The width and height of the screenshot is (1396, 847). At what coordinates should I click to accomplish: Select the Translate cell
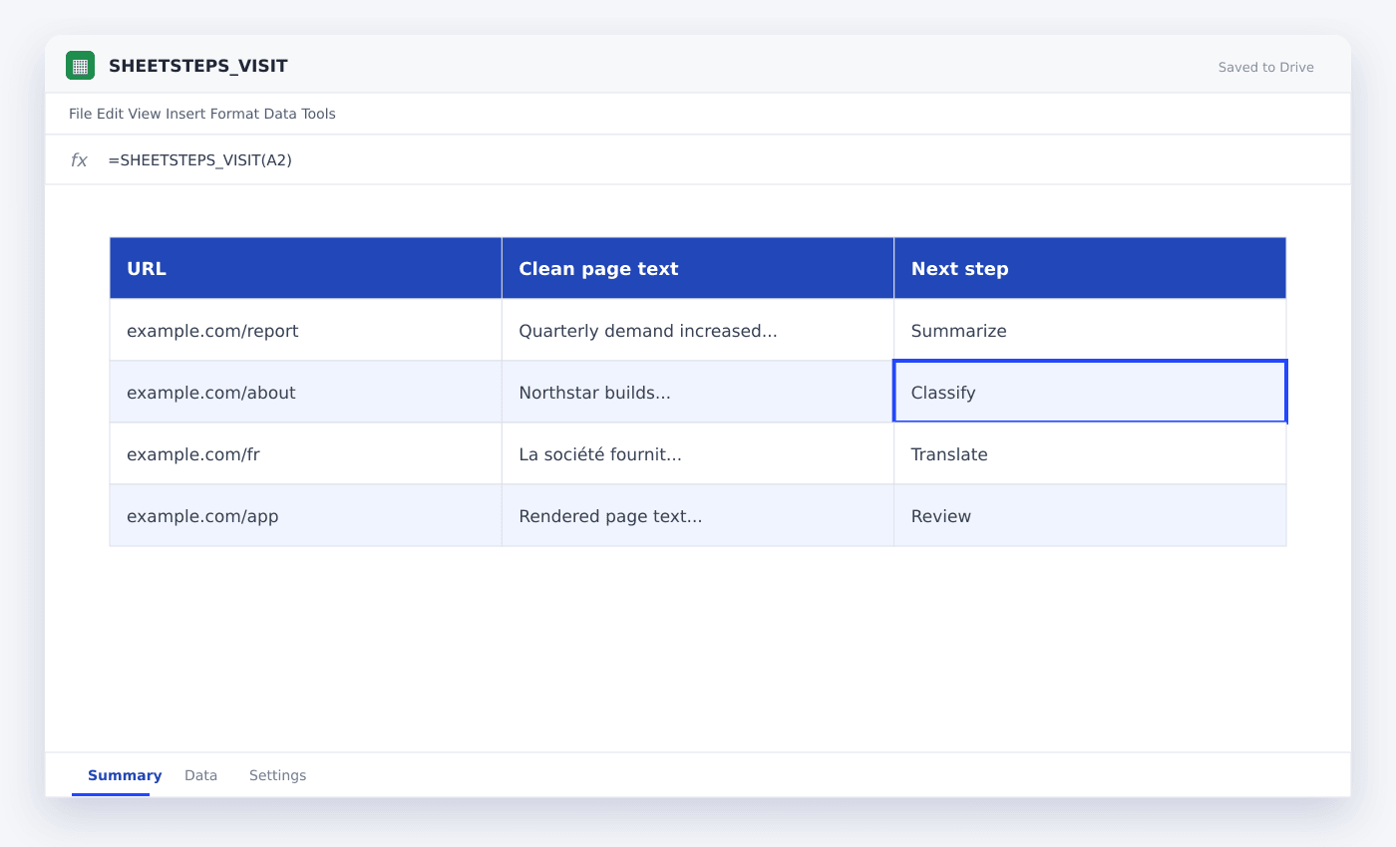(1090, 453)
